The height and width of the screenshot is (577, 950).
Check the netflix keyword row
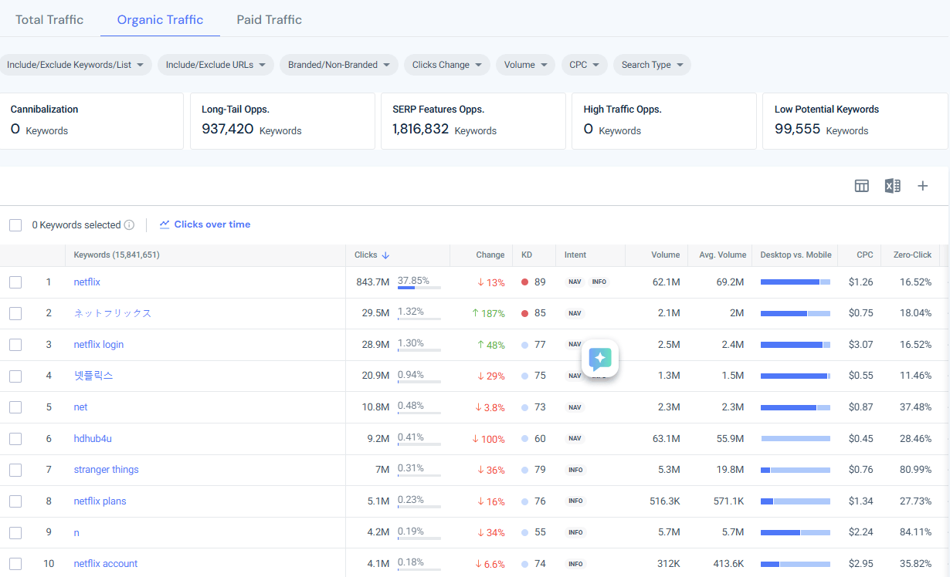[15, 282]
